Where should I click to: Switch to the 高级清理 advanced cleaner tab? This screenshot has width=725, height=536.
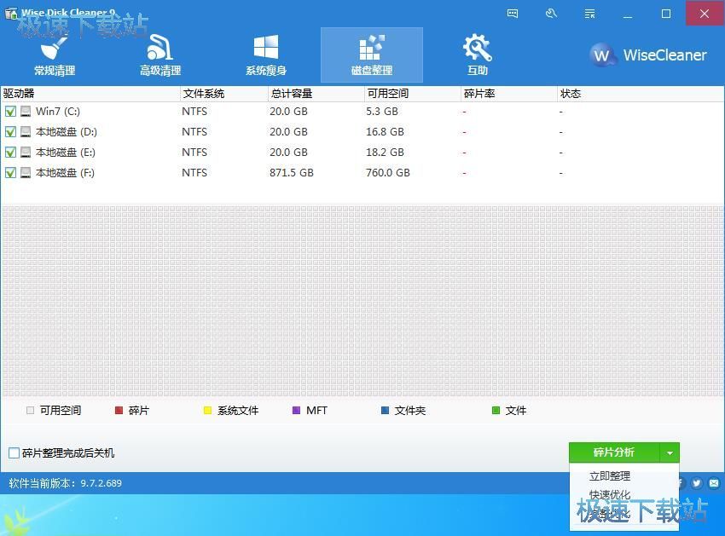tap(160, 55)
